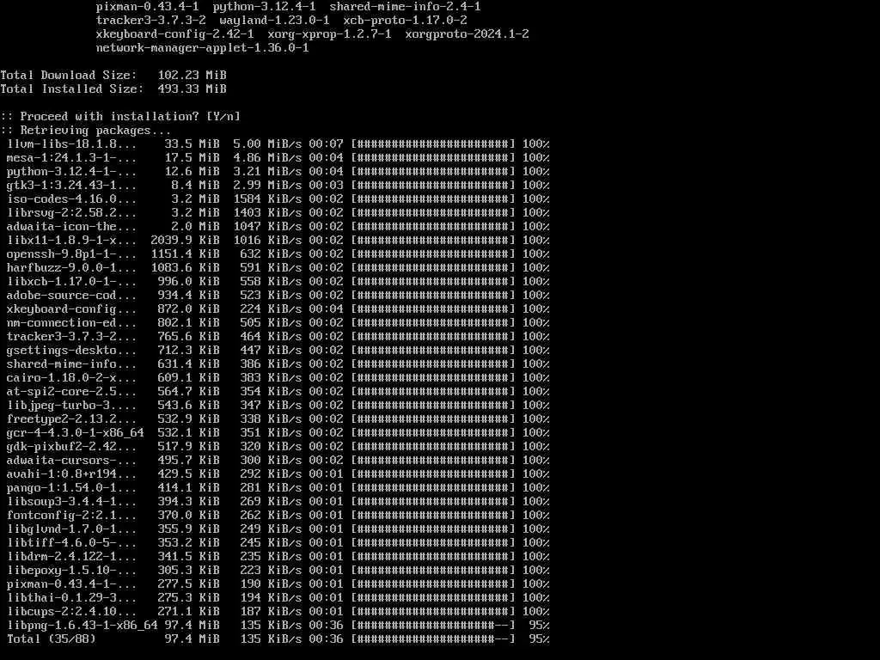Click the fontconfig-2:2.1 progress bar

(x=433, y=516)
